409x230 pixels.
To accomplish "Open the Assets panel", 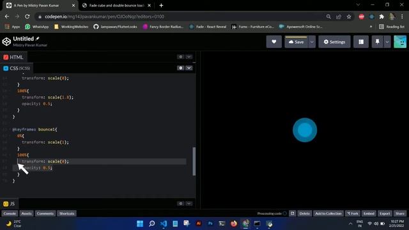I will click(x=26, y=213).
